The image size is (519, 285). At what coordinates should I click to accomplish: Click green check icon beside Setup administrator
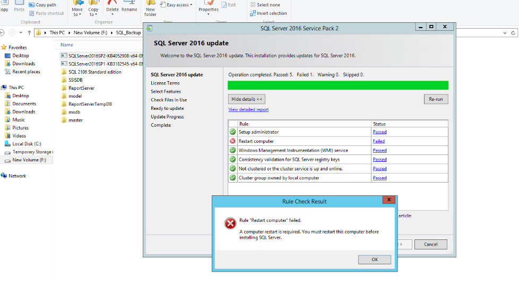pos(232,132)
